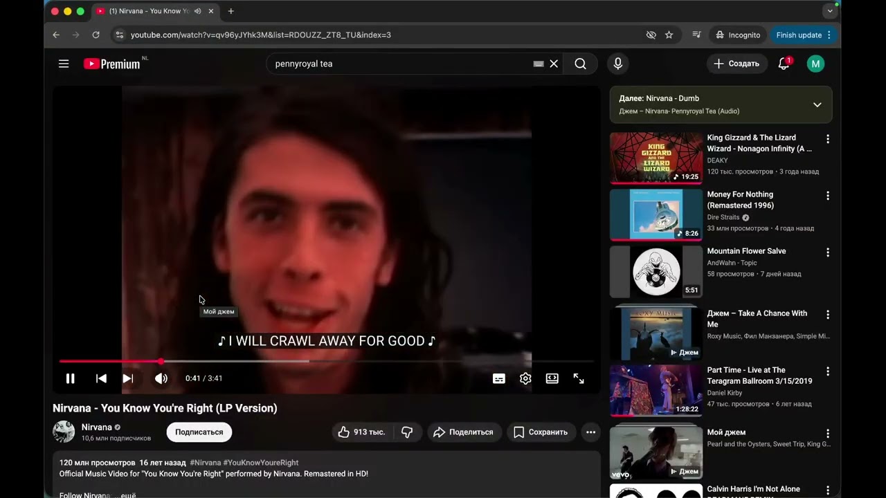Open the Создать create menu
The width and height of the screenshot is (886, 498).
[x=737, y=64]
